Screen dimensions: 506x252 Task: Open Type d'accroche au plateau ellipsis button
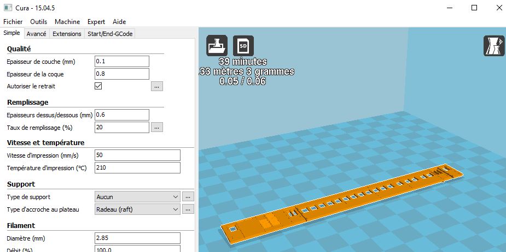[188, 209]
